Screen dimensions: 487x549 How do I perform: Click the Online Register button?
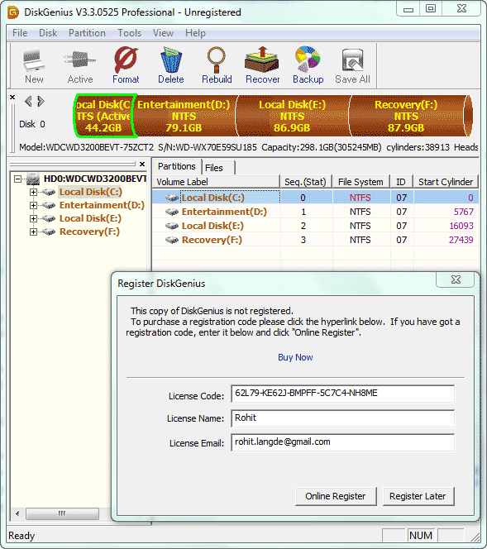point(336,496)
